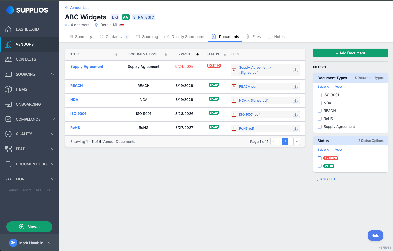
Task: Click the Add Document button
Action: tap(350, 53)
